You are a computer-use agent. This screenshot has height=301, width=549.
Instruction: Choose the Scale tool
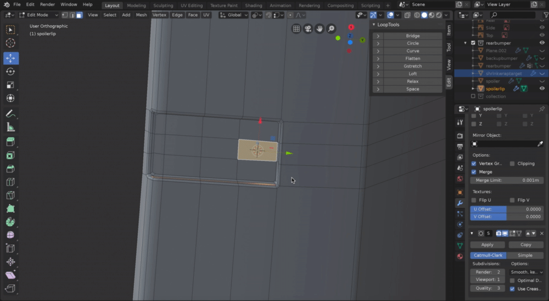10,85
